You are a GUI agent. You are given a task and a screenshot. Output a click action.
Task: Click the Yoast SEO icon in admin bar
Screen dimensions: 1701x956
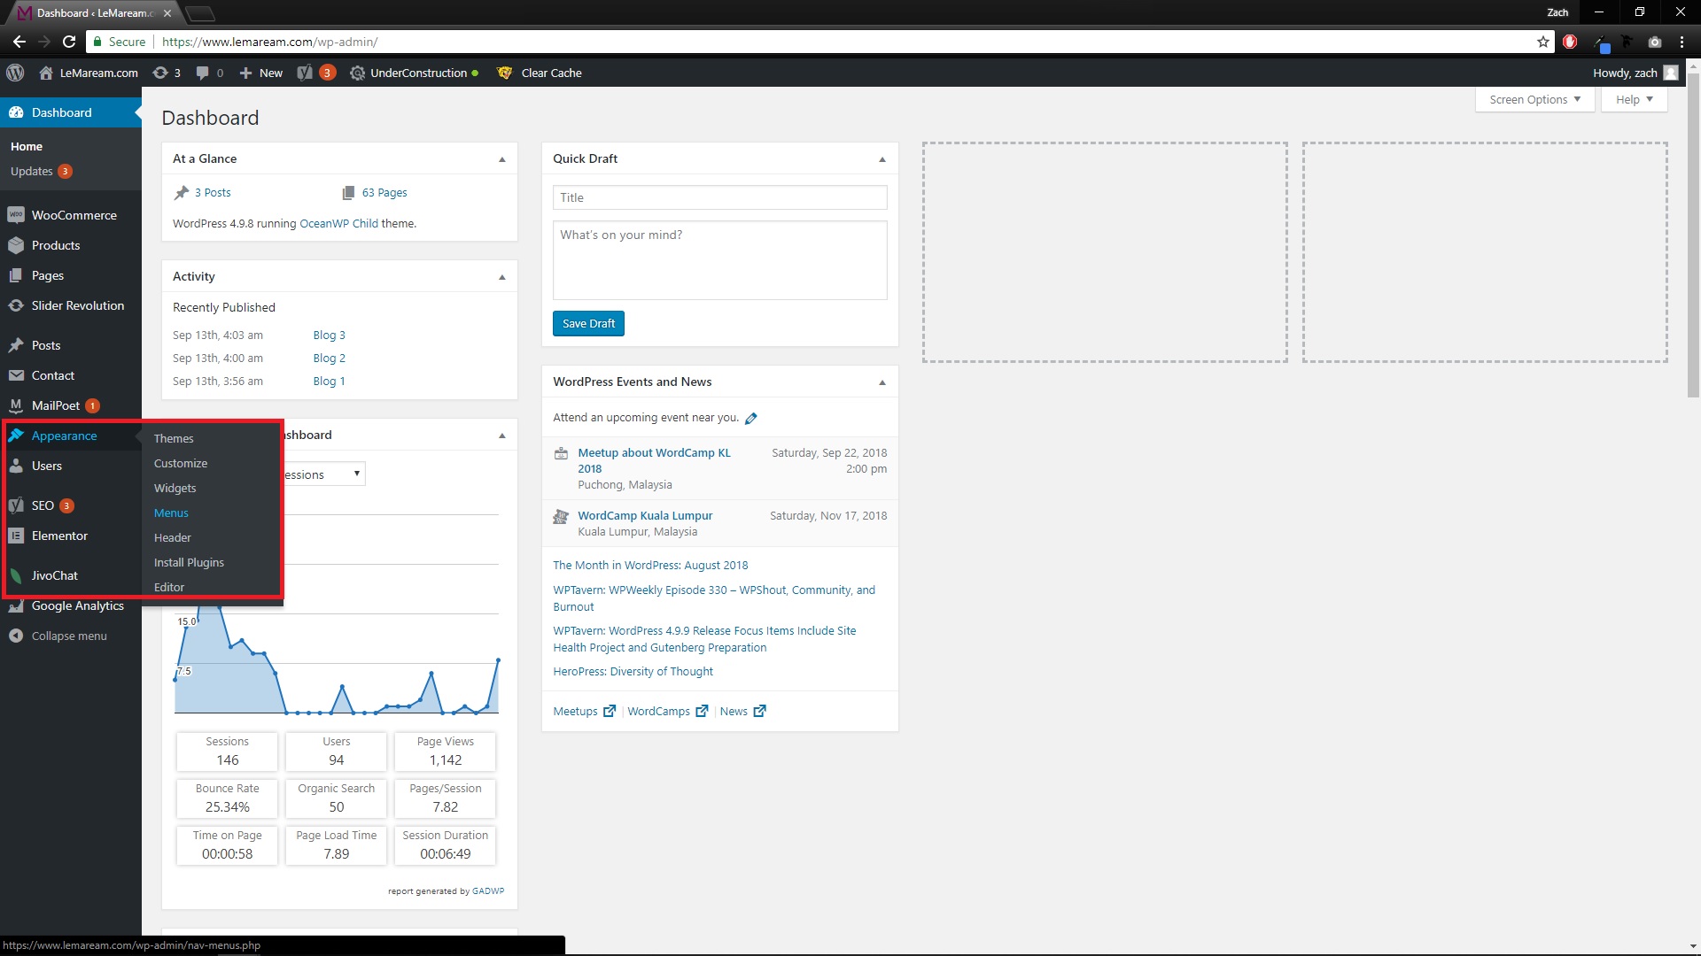(305, 73)
